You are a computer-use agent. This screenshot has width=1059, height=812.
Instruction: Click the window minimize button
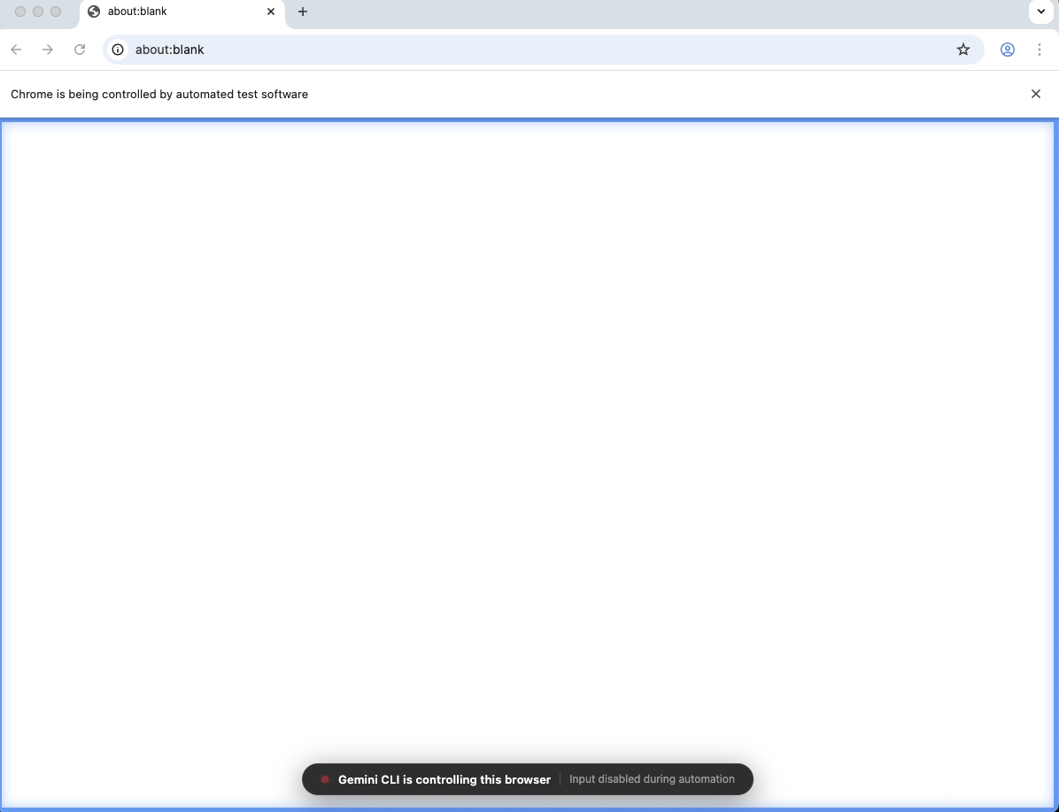pos(38,11)
